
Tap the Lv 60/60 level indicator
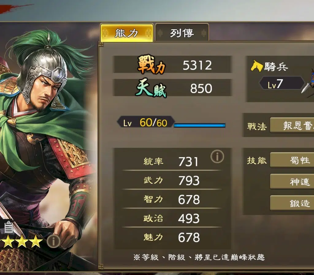[146, 122]
